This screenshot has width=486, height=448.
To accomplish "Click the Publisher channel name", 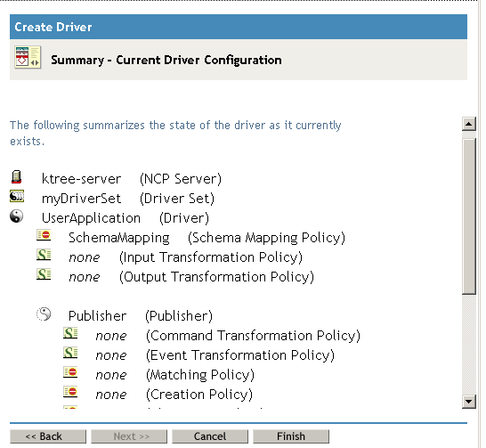I will 97,316.
